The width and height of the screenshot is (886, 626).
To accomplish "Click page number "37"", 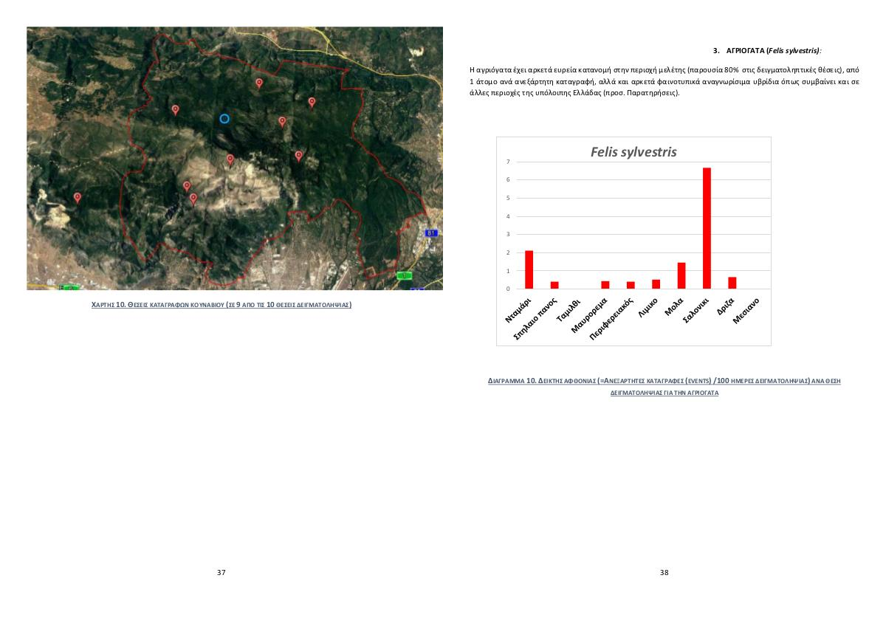I will (x=221, y=573).
